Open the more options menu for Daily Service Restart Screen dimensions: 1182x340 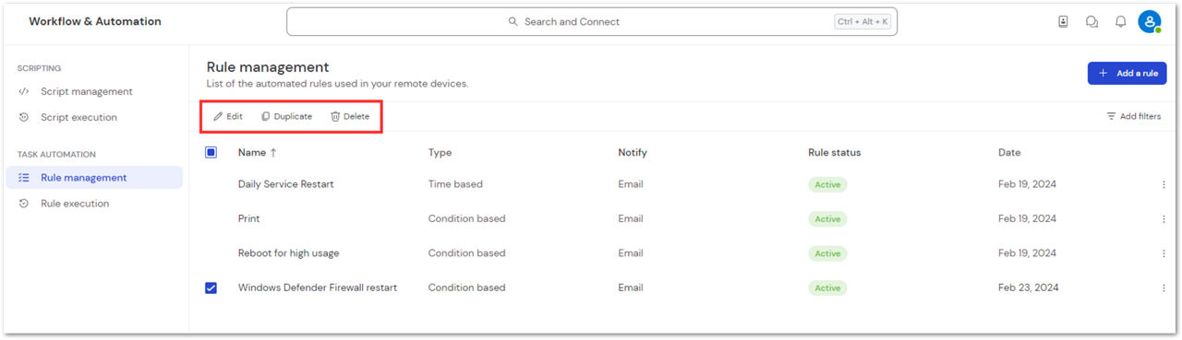point(1164,184)
